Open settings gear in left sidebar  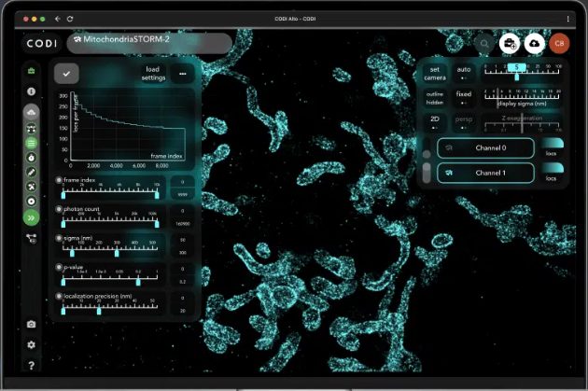[x=32, y=344]
